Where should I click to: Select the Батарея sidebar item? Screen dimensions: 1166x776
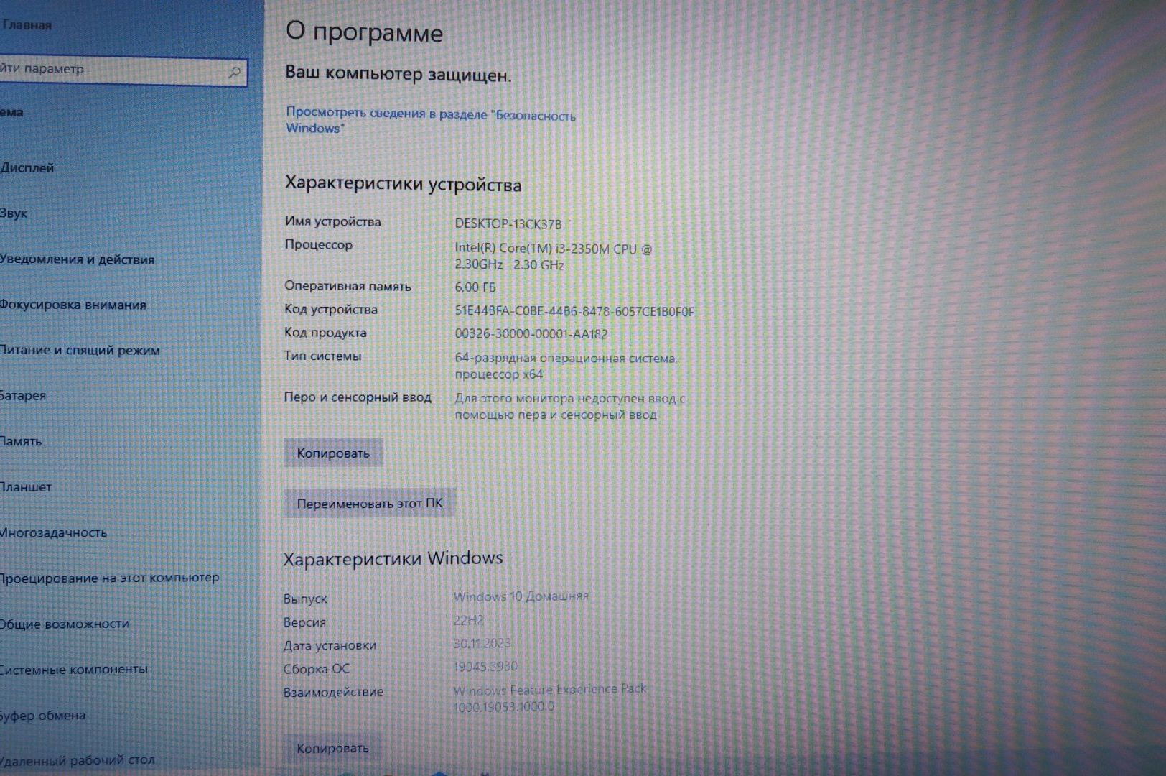coord(24,396)
